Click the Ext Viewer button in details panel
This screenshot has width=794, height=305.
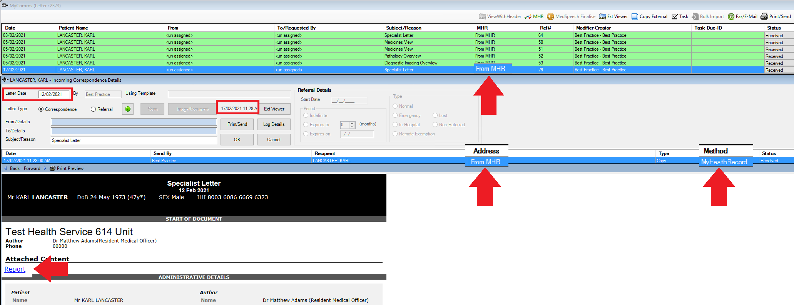(274, 109)
